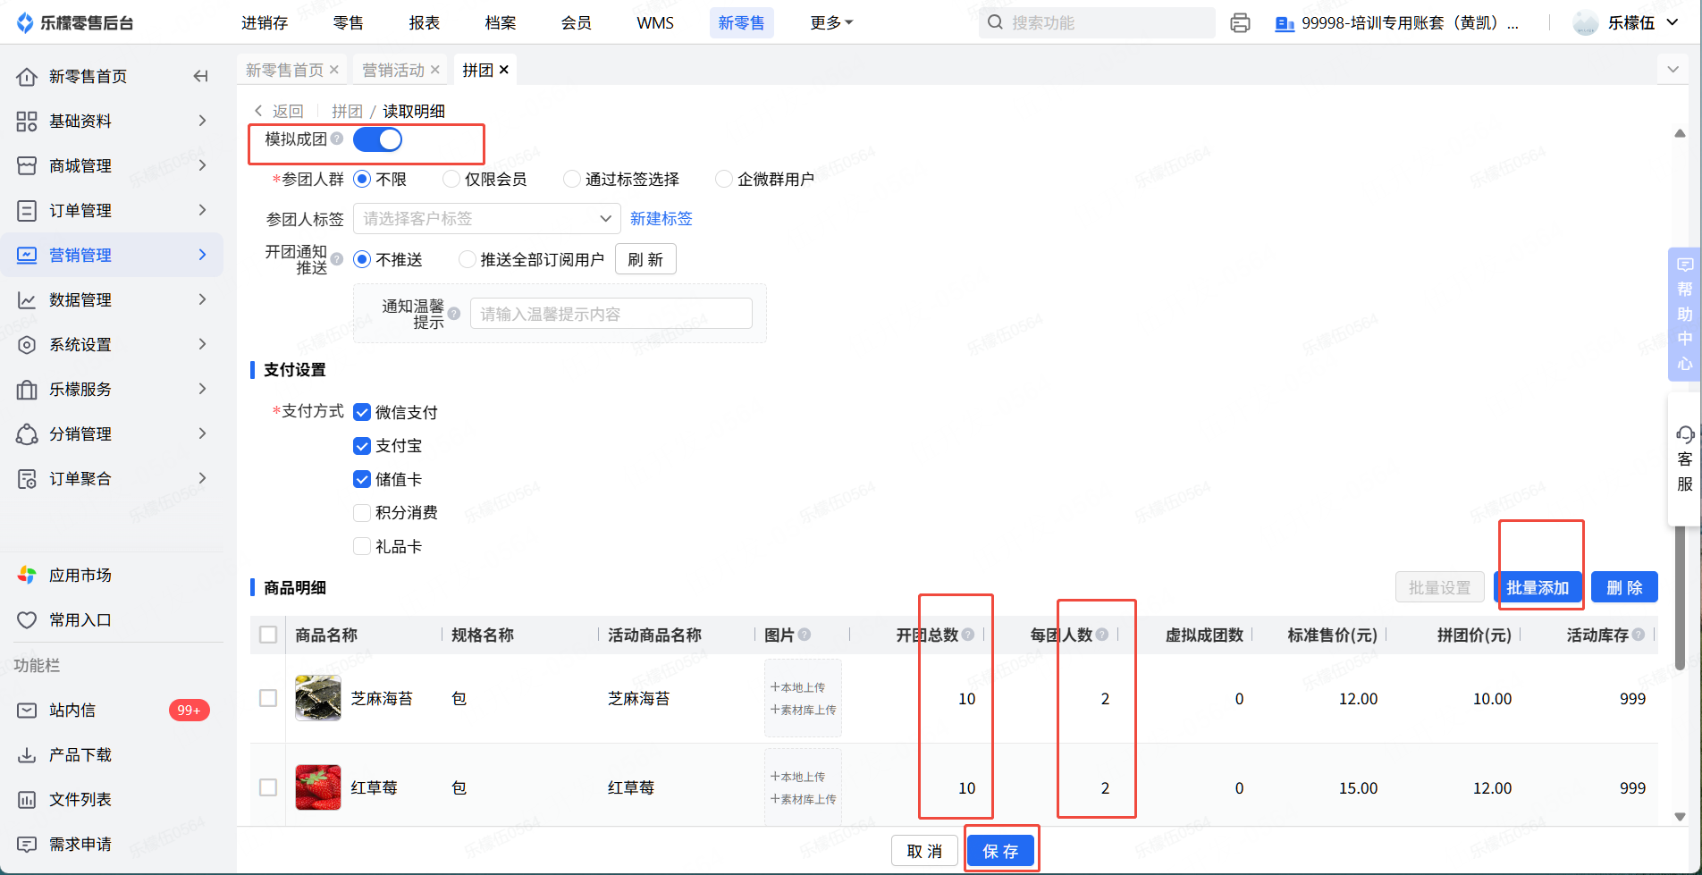Select 推送全部订阅用户 radio option
Screen dimensions: 1702x875
point(468,260)
